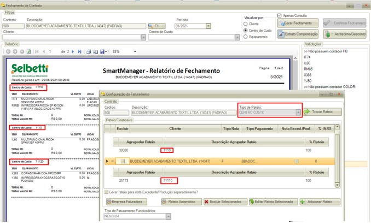The height and width of the screenshot is (224, 371).
Task: Print the report using printer icon
Action: [89, 51]
